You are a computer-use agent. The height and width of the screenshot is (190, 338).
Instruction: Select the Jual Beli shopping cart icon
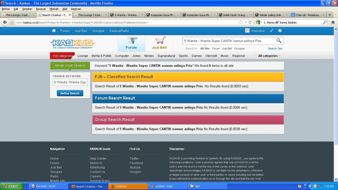pos(159,43)
